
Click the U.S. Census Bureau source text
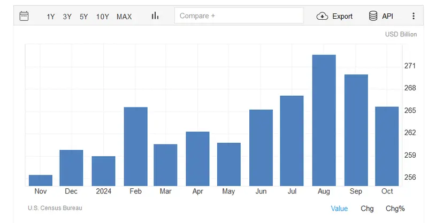[x=55, y=208]
